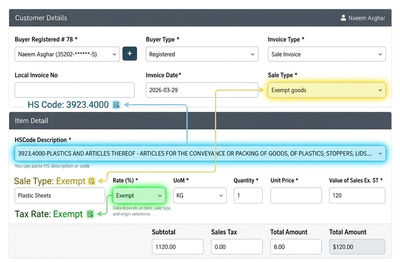The height and width of the screenshot is (262, 400).
Task: Click the 'Data depends on date, sale type' note
Action: pyautogui.click(x=142, y=211)
